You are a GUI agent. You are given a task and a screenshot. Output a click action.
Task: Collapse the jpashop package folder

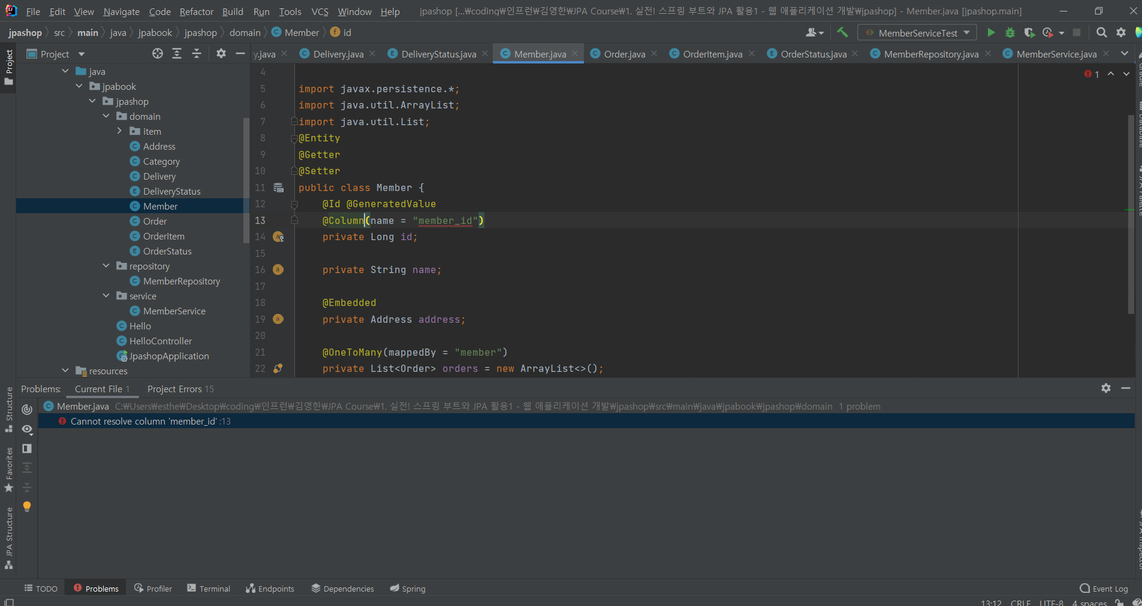pyautogui.click(x=92, y=101)
